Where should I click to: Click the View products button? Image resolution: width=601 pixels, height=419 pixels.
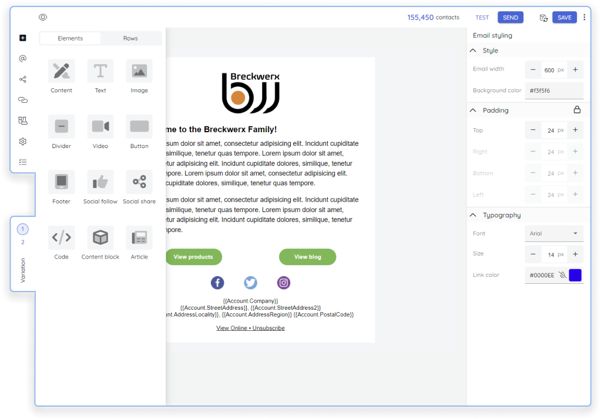click(193, 257)
